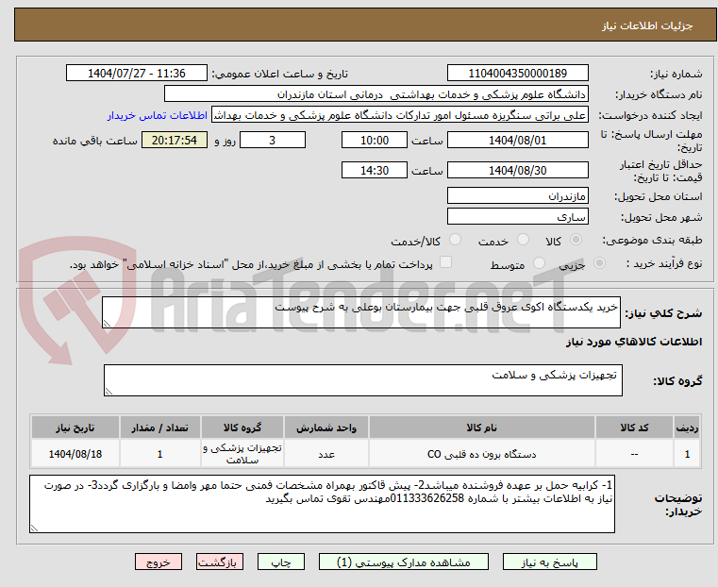718x587 pixels.
Task: Click the resize handle of گروه کالا box
Action: click(109, 392)
